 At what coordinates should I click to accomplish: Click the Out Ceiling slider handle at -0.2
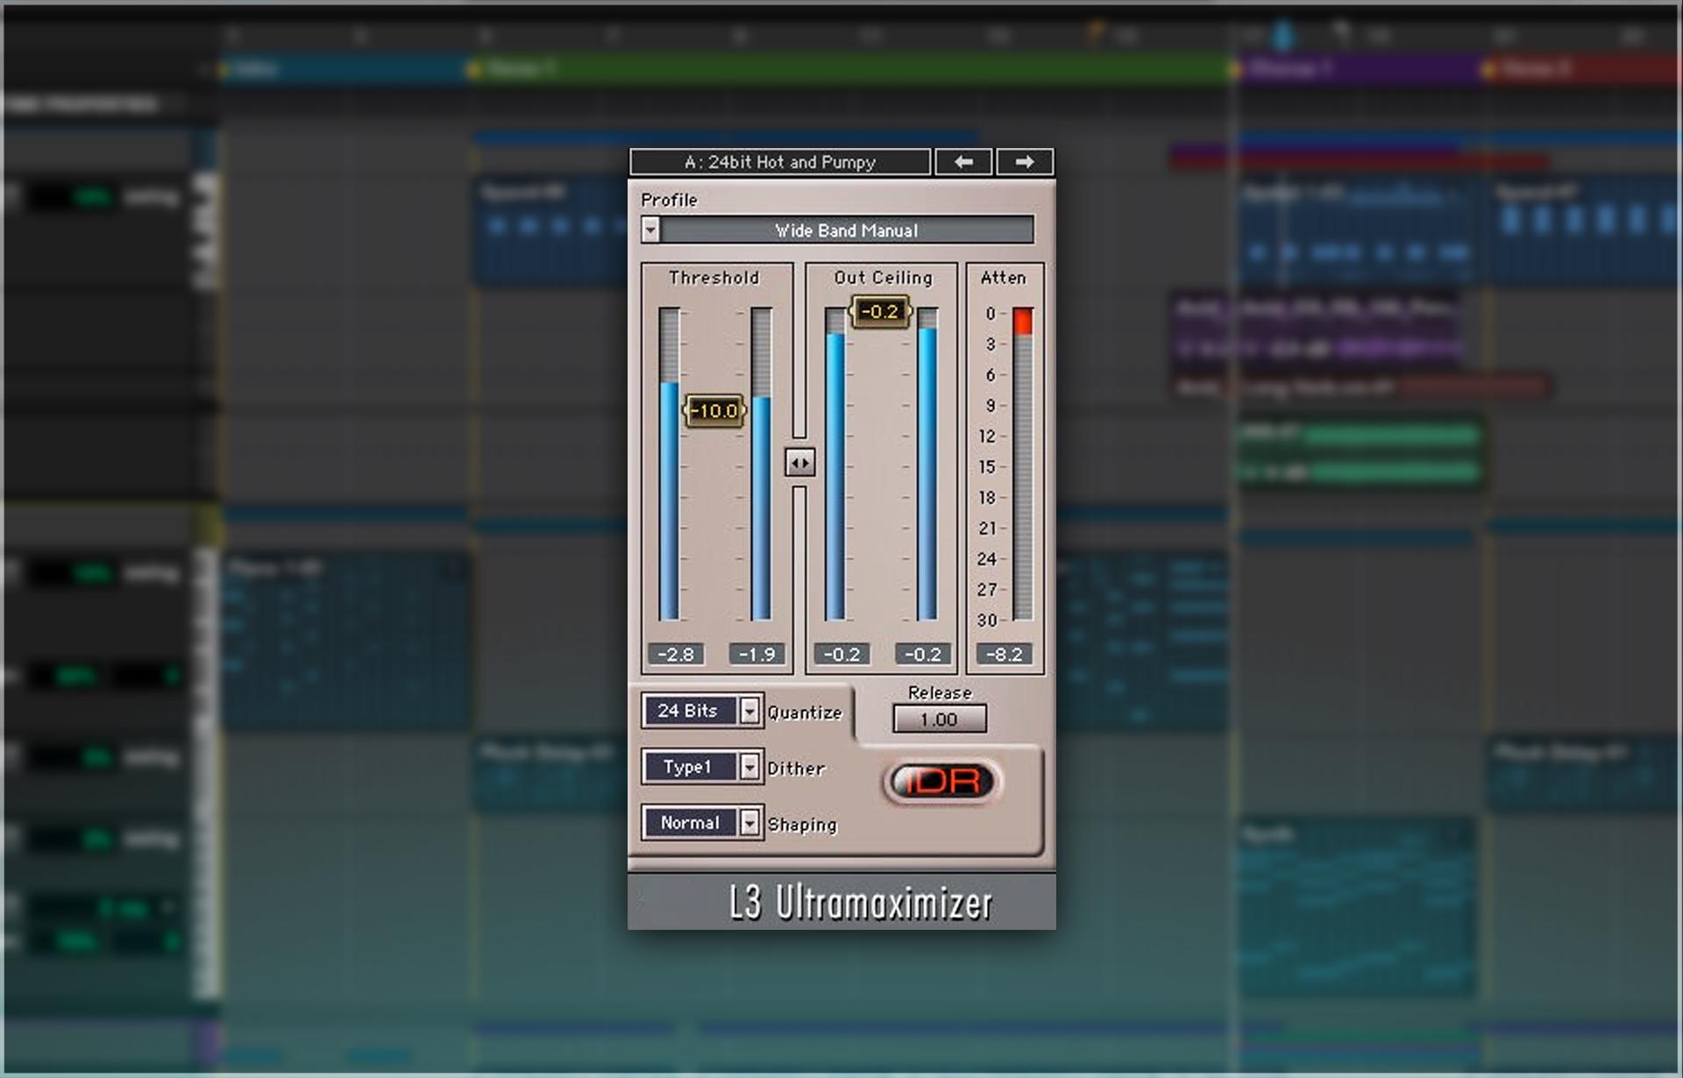tap(880, 311)
